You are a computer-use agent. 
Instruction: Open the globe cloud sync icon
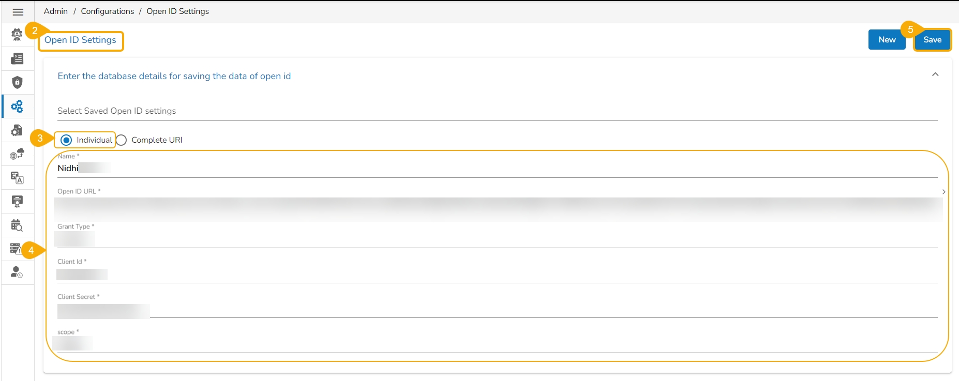18,154
